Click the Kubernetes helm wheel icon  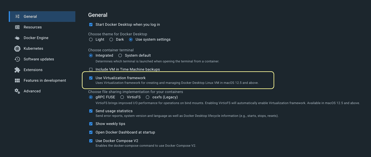click(x=17, y=49)
